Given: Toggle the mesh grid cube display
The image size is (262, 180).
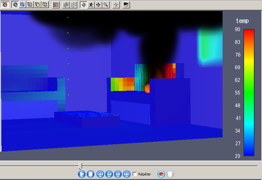Looking at the screenshot, I should point(66,5).
